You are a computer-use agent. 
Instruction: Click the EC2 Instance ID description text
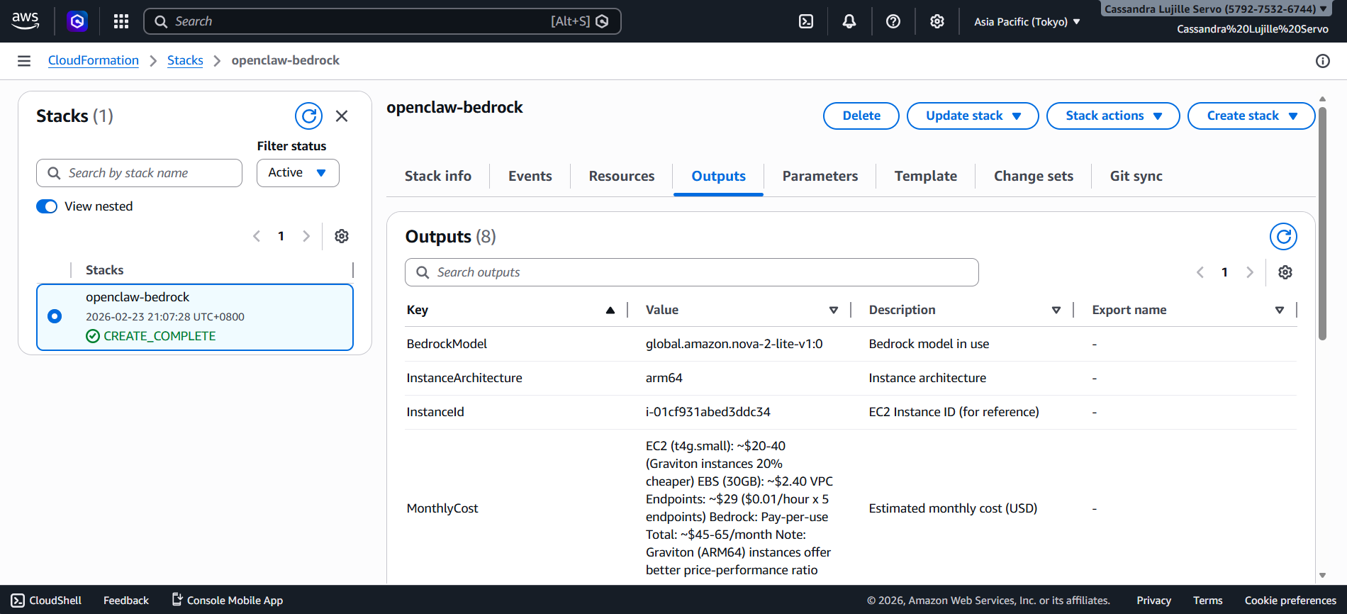click(x=954, y=412)
